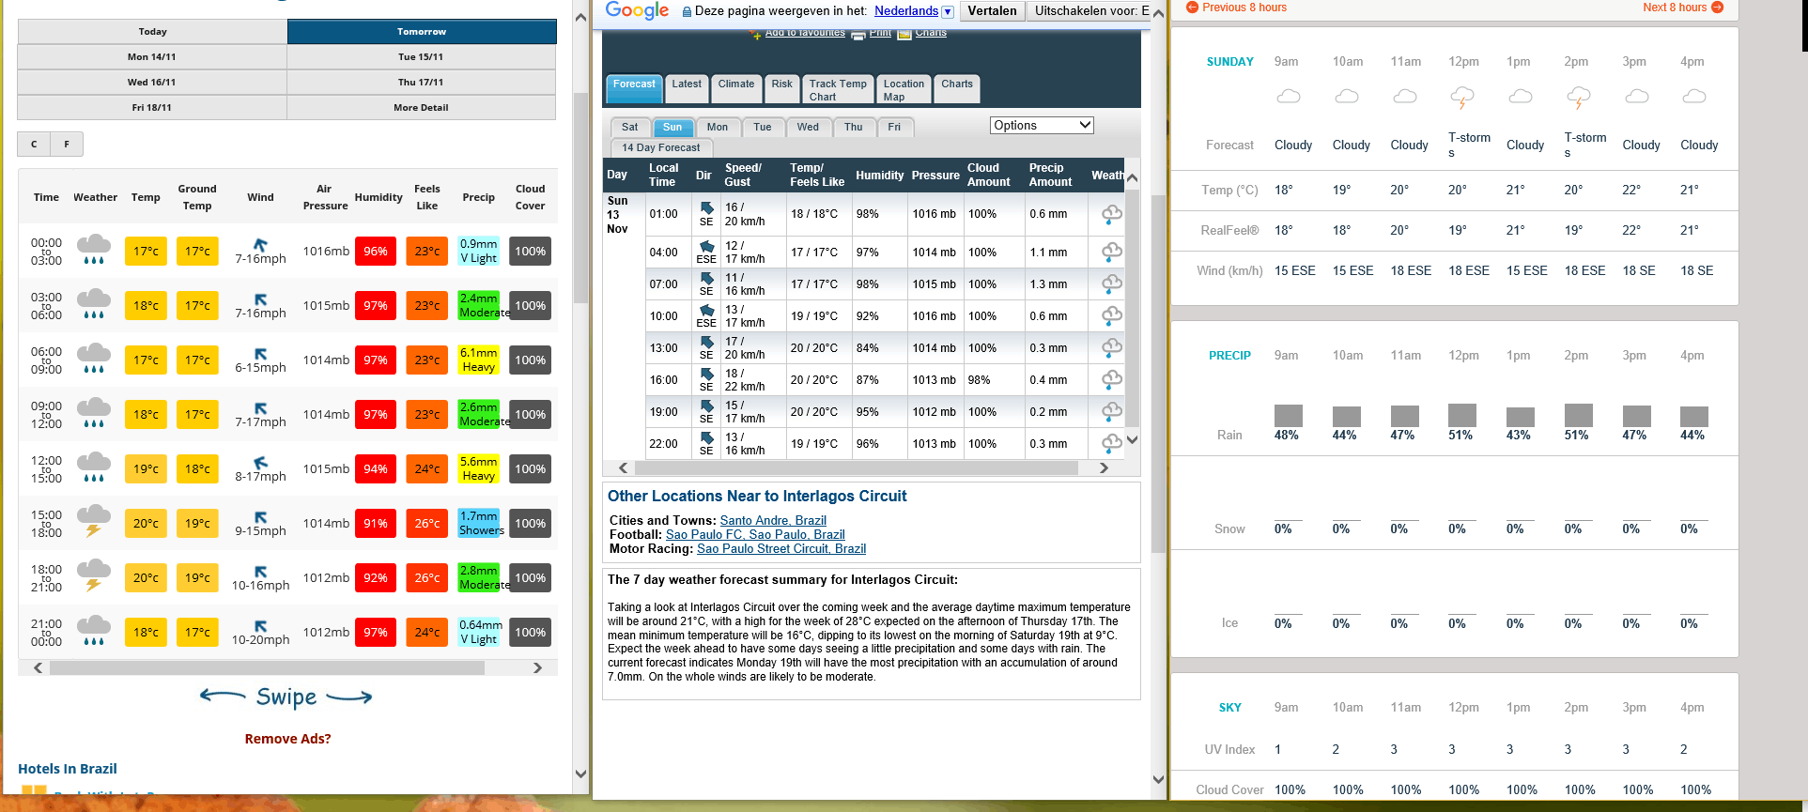This screenshot has height=812, width=1808.
Task: Select the Mon day tab
Action: point(718,128)
